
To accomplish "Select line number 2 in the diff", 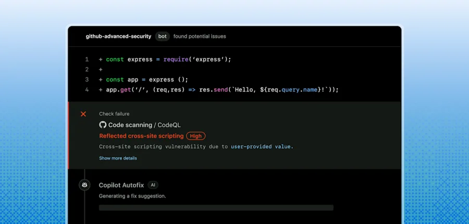I will [x=87, y=70].
